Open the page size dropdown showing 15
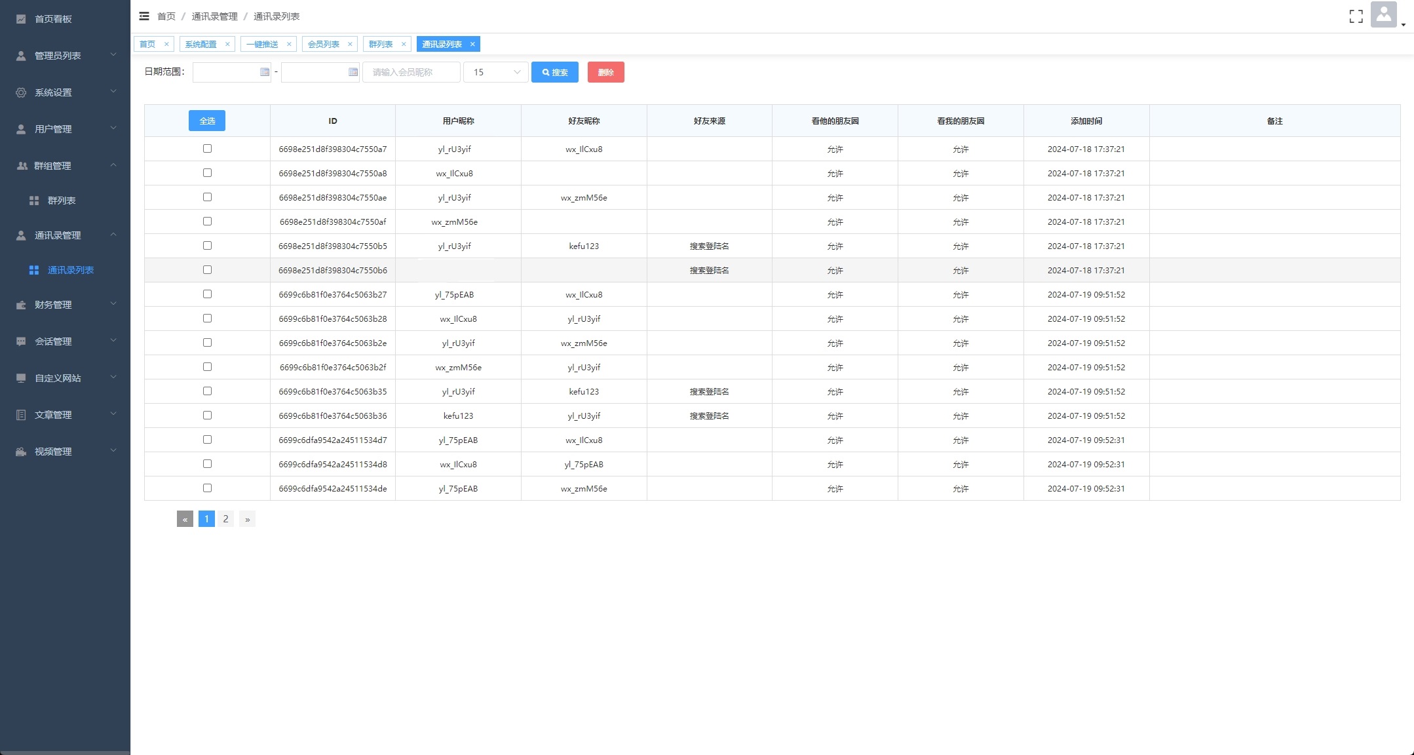The height and width of the screenshot is (755, 1414). (x=495, y=72)
